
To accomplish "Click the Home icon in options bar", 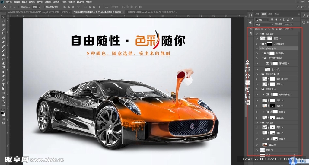I will 5,7.
